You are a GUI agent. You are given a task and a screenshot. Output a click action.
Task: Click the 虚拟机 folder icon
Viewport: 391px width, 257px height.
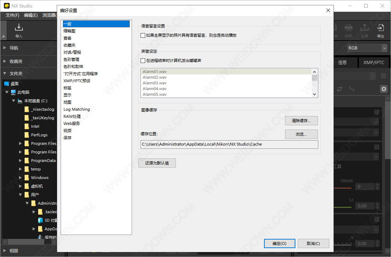point(27,186)
